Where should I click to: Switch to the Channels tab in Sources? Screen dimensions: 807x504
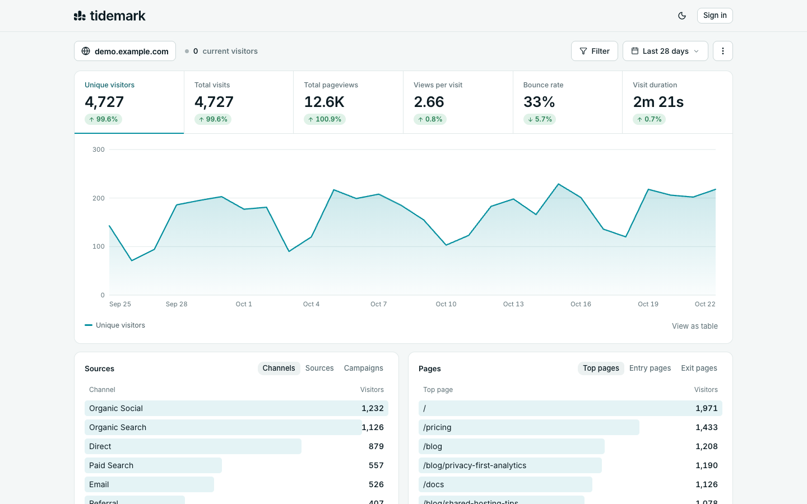(x=279, y=368)
